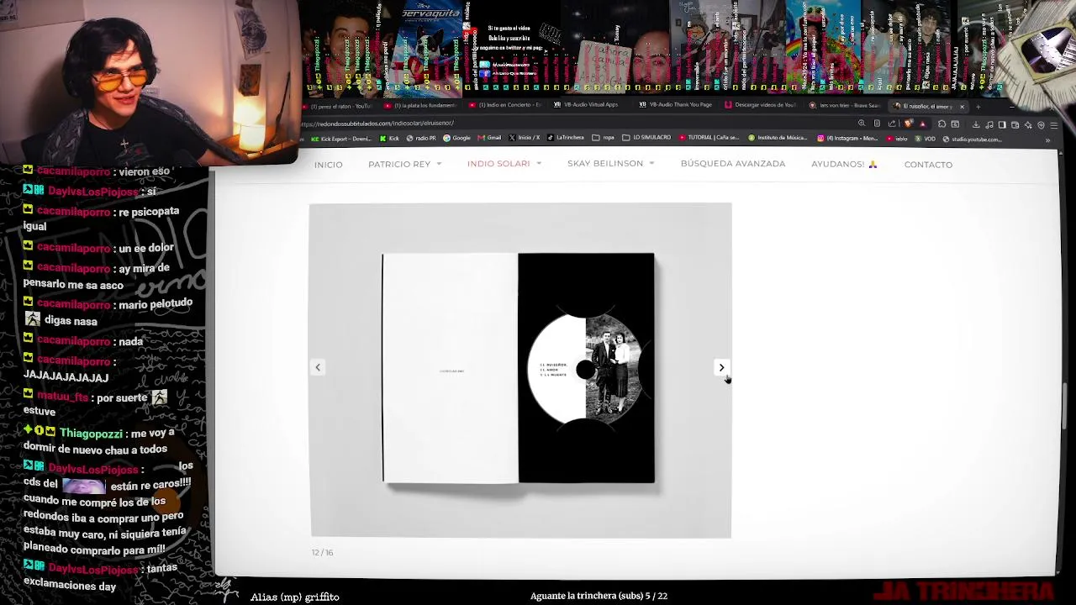
Task: Click the page's vertical scrollbar thumb
Action: coord(1064,405)
